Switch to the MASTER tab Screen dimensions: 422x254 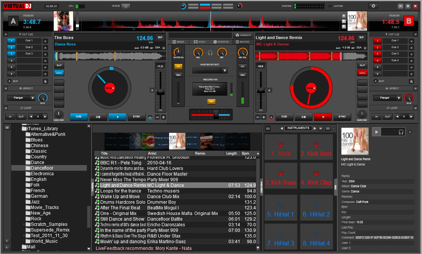242,42
